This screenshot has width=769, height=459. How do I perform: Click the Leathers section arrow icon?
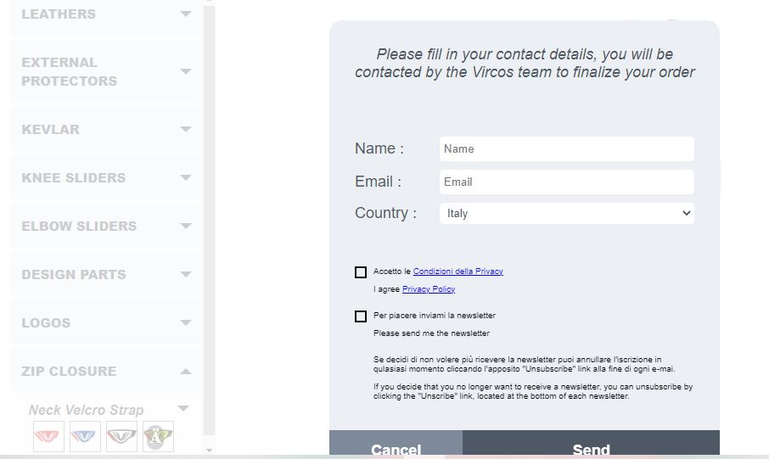coord(185,14)
